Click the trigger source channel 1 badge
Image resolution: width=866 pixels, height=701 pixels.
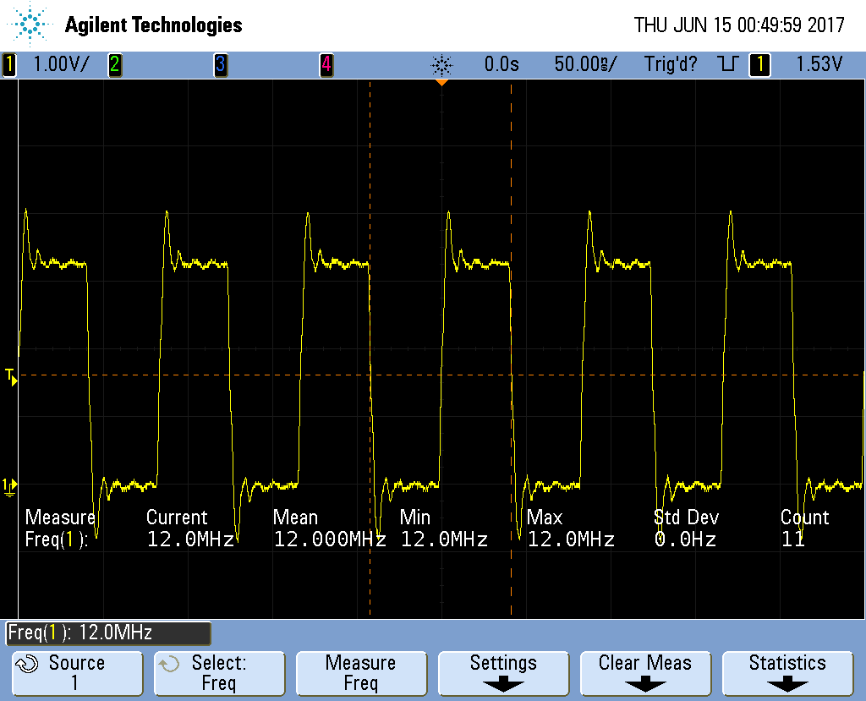tap(760, 64)
